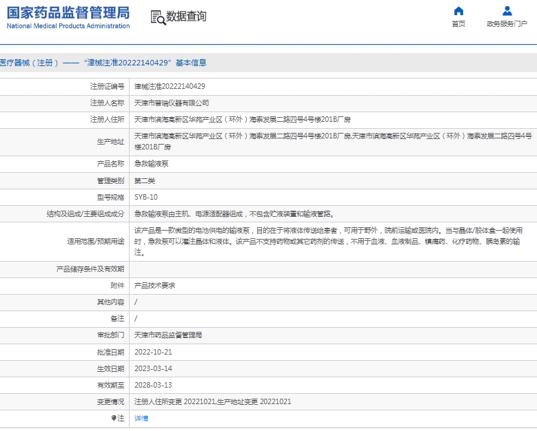Select the 结构及组成 description text
Screen dimensions: 537x431
pos(234,214)
